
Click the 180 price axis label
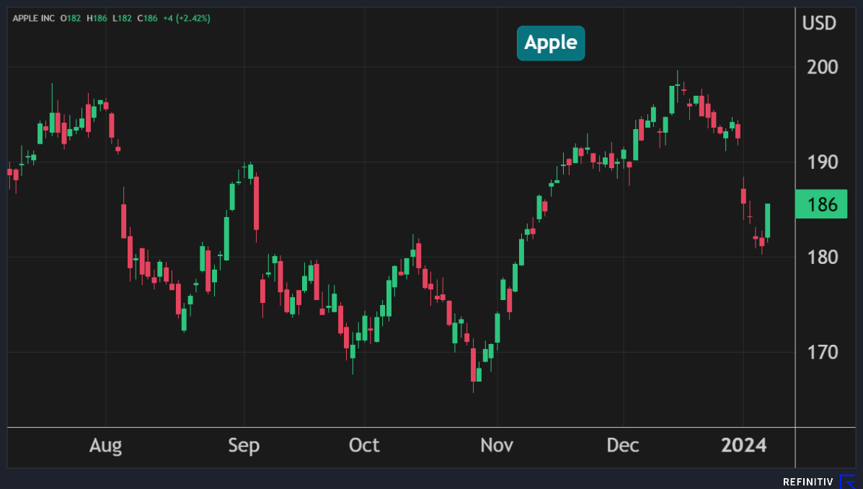click(x=822, y=257)
